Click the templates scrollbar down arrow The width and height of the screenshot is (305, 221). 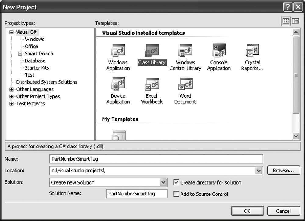click(x=296, y=136)
